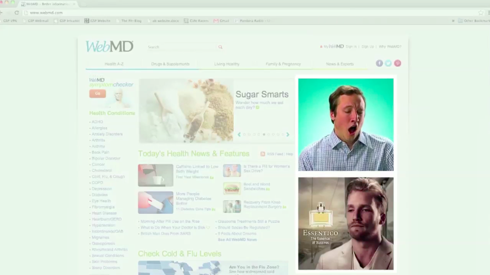Screen dimensions: 490x275
Task: Switch to the WebMD browser tab
Action: click(x=48, y=4)
